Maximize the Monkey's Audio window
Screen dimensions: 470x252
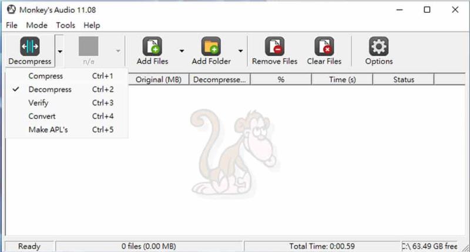427,10
